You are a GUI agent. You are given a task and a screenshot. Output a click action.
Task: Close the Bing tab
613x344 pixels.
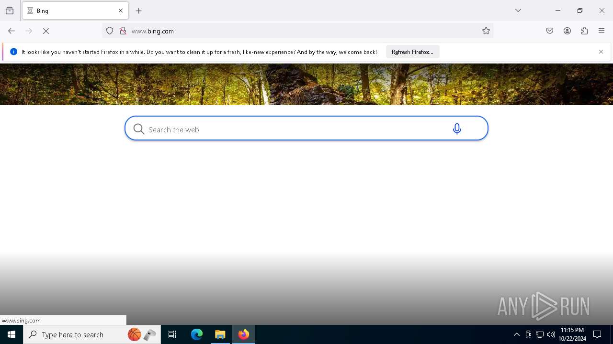point(121,11)
